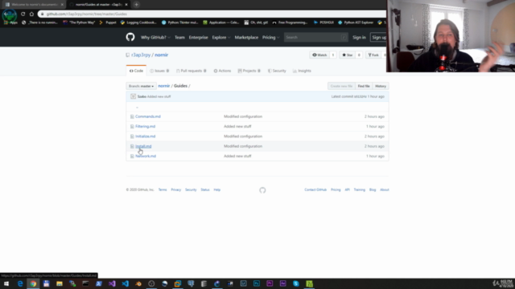Viewport: 515px width, 289px height.
Task: Click the GitHub Octocat logo in header
Action: click(130, 37)
